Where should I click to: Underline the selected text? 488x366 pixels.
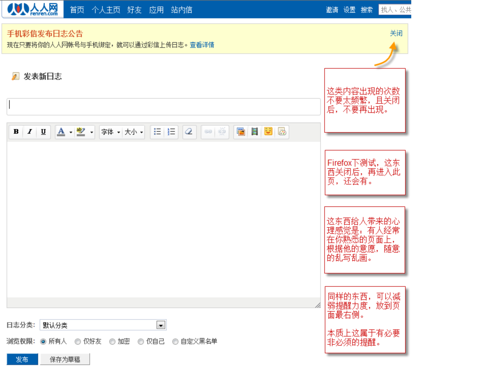pyautogui.click(x=43, y=132)
